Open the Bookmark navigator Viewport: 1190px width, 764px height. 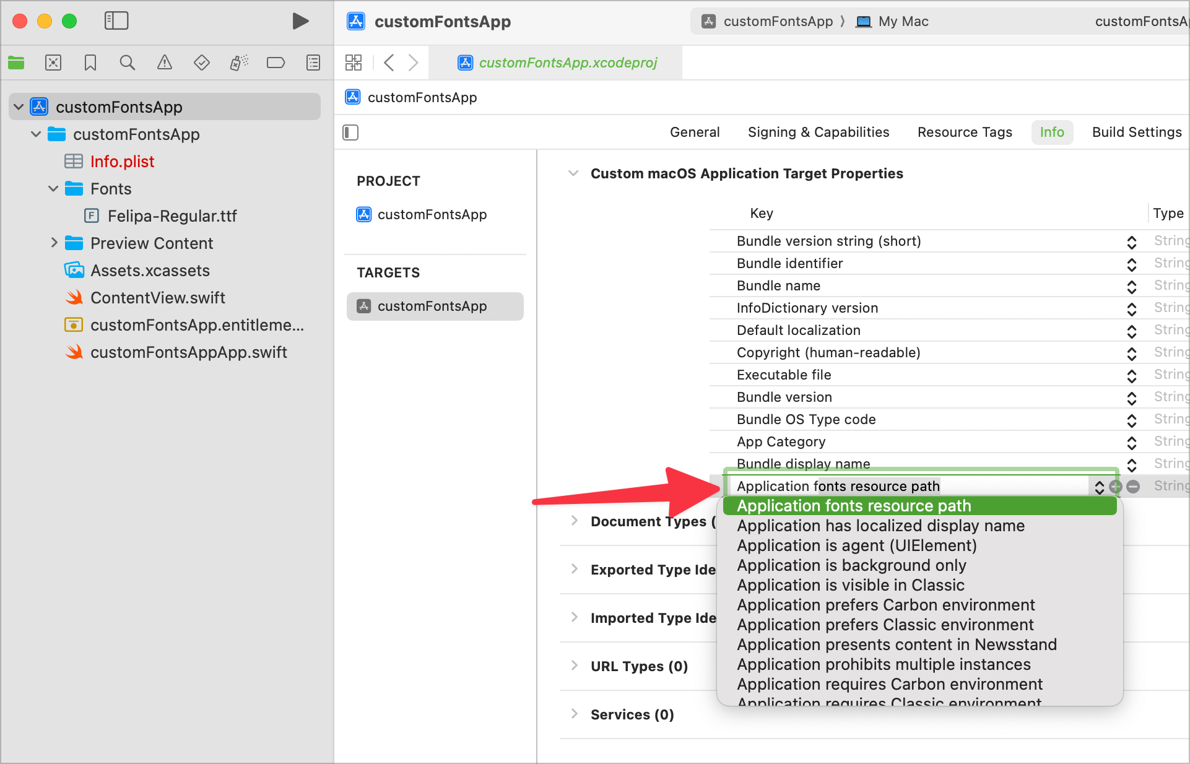click(90, 63)
